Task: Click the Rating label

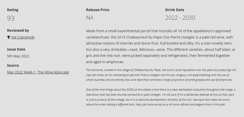Action: point(13,10)
